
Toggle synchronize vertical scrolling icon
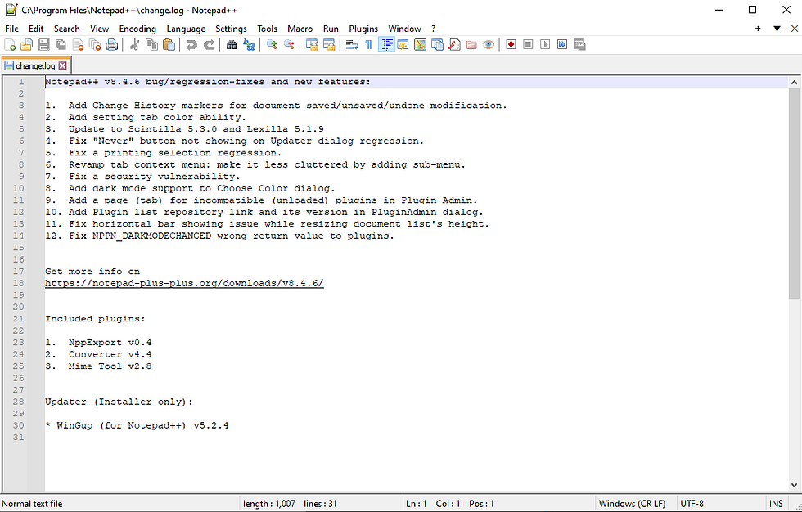(x=312, y=45)
